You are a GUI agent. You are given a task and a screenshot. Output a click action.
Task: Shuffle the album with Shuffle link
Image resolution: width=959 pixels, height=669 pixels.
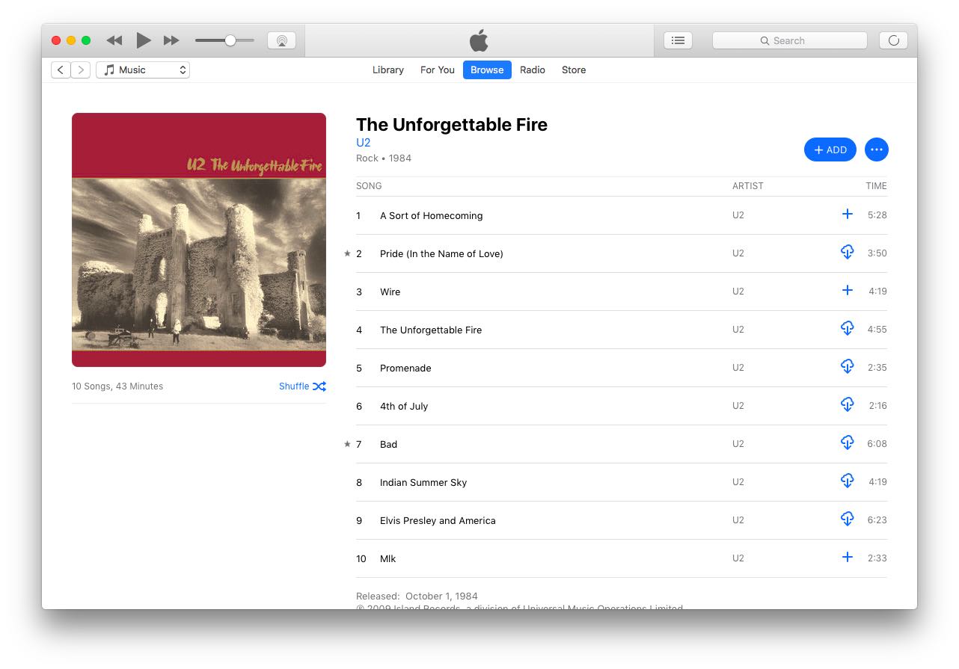302,386
